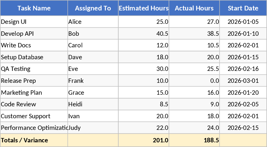Select Develop API start date 2026-01-10

(243, 34)
